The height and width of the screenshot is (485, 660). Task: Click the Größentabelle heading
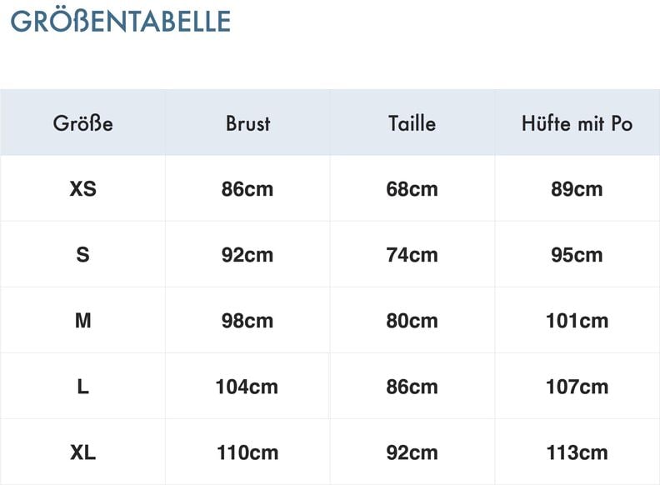120,21
